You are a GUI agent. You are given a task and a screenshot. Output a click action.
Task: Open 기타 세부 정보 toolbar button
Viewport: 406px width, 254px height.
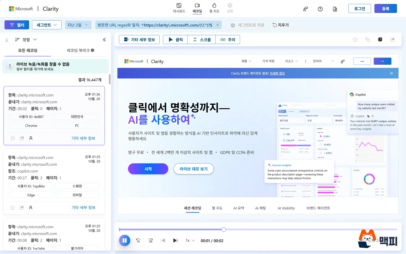[x=139, y=39]
